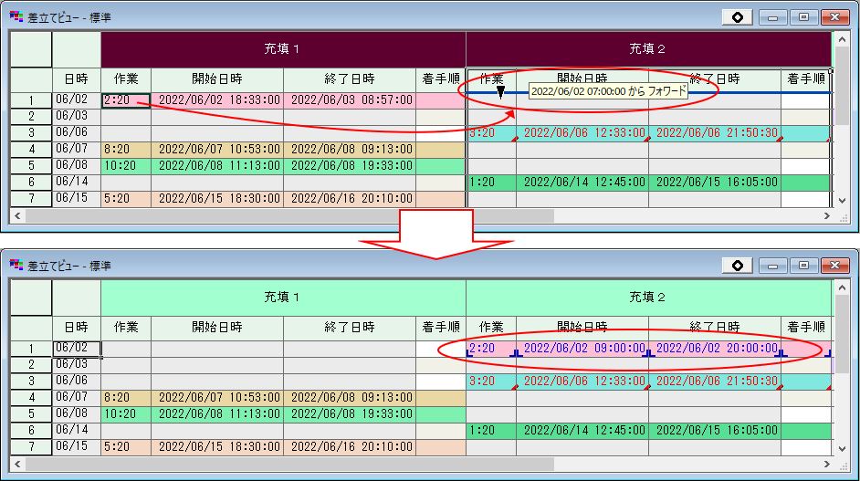Select cell 2022/06/16 20:10:00 in the upper window
Screen dimensions: 860x481
pos(350,199)
